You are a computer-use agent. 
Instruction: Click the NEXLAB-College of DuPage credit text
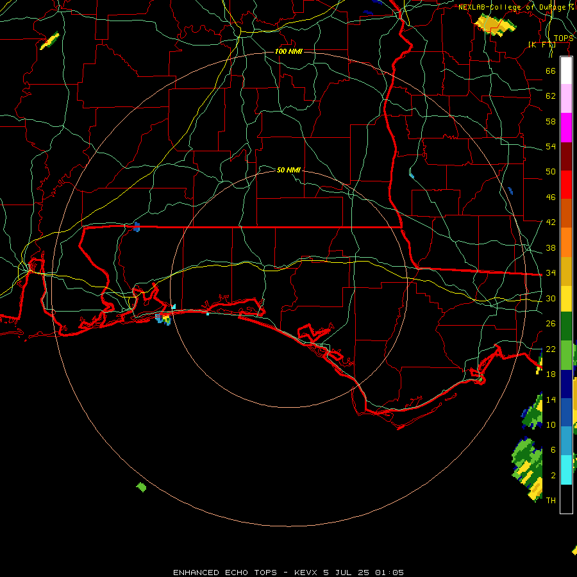[x=517, y=7]
